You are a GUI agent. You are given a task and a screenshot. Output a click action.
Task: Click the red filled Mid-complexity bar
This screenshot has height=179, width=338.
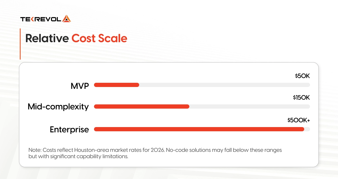tap(142, 107)
